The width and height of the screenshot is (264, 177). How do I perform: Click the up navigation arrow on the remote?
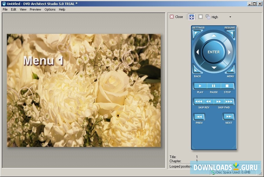coord(213,36)
